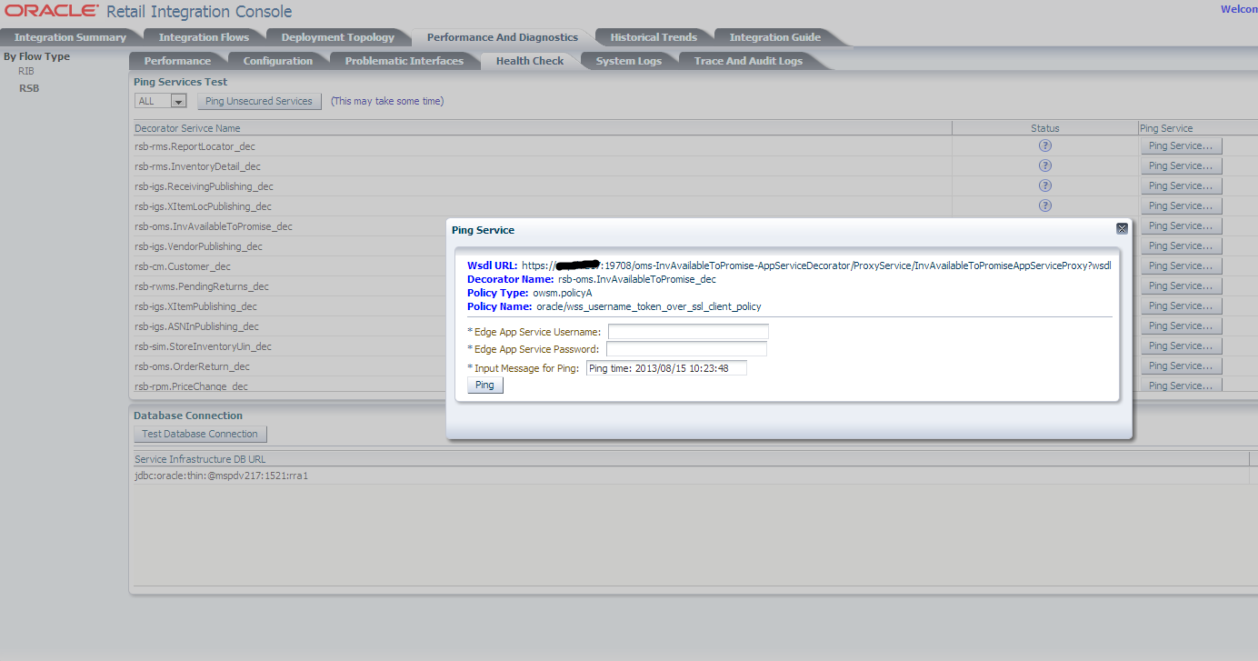
Task: Select rsb-igs.ASNInPublishing_dec row
Action: [196, 326]
